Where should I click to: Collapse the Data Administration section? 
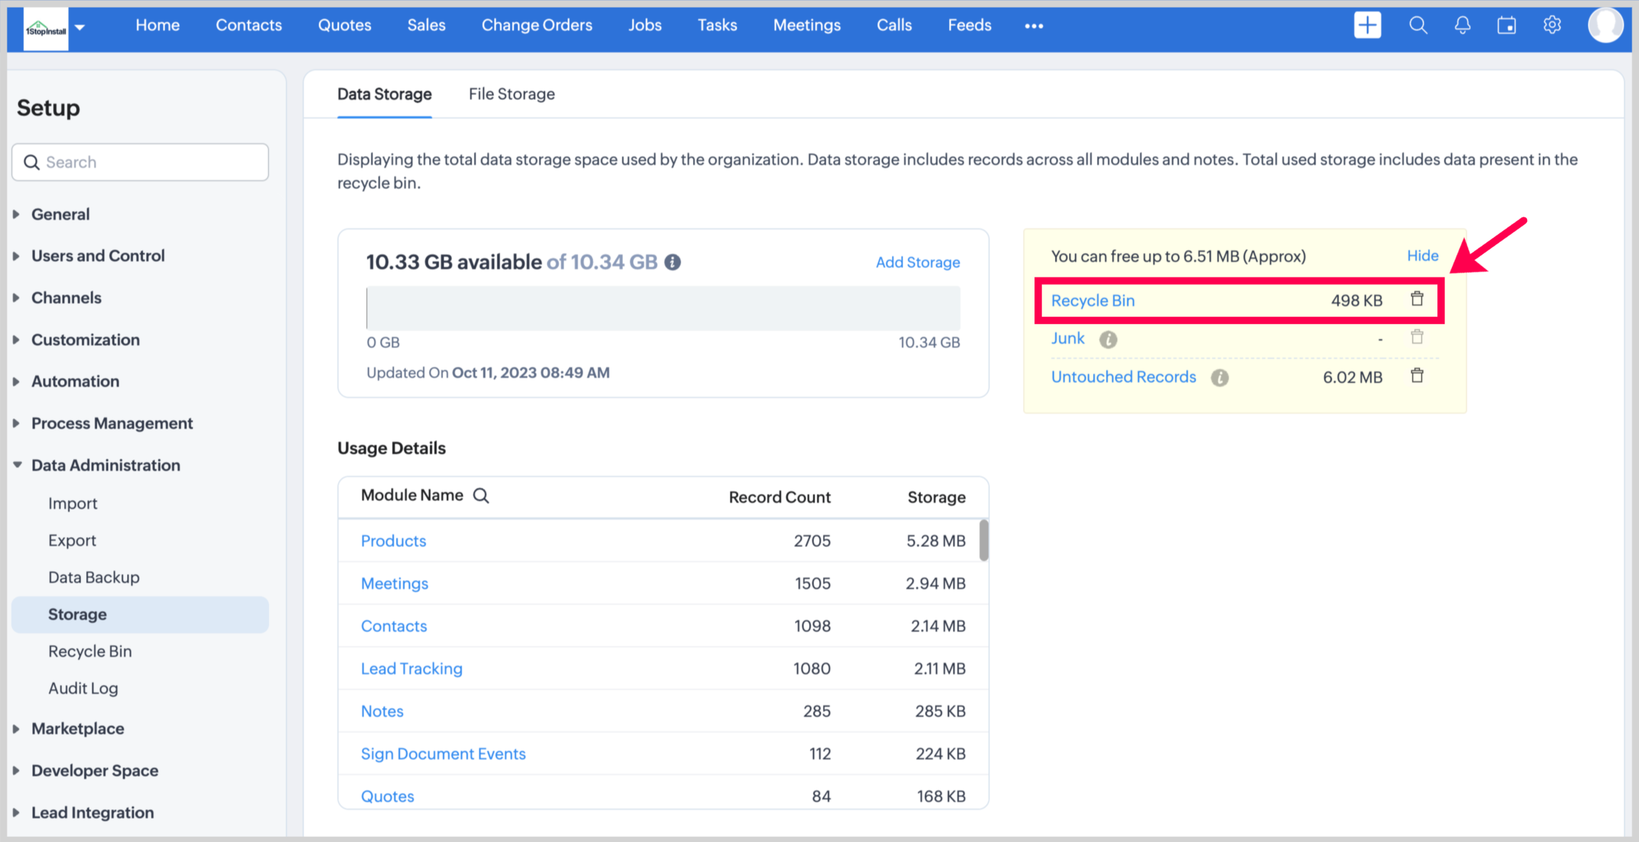[105, 465]
